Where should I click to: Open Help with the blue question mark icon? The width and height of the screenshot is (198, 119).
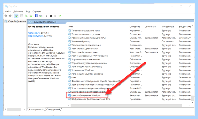pyautogui.click(x=36, y=16)
